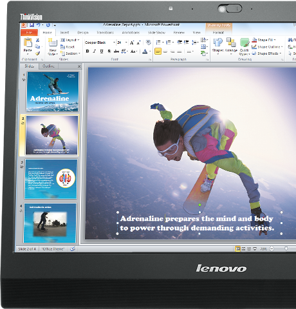The width and height of the screenshot is (296, 309).
Task: Undo the last action
Action: [x=39, y=25]
